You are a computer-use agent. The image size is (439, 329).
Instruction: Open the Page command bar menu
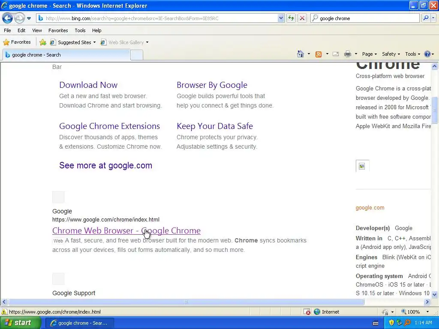pos(370,54)
